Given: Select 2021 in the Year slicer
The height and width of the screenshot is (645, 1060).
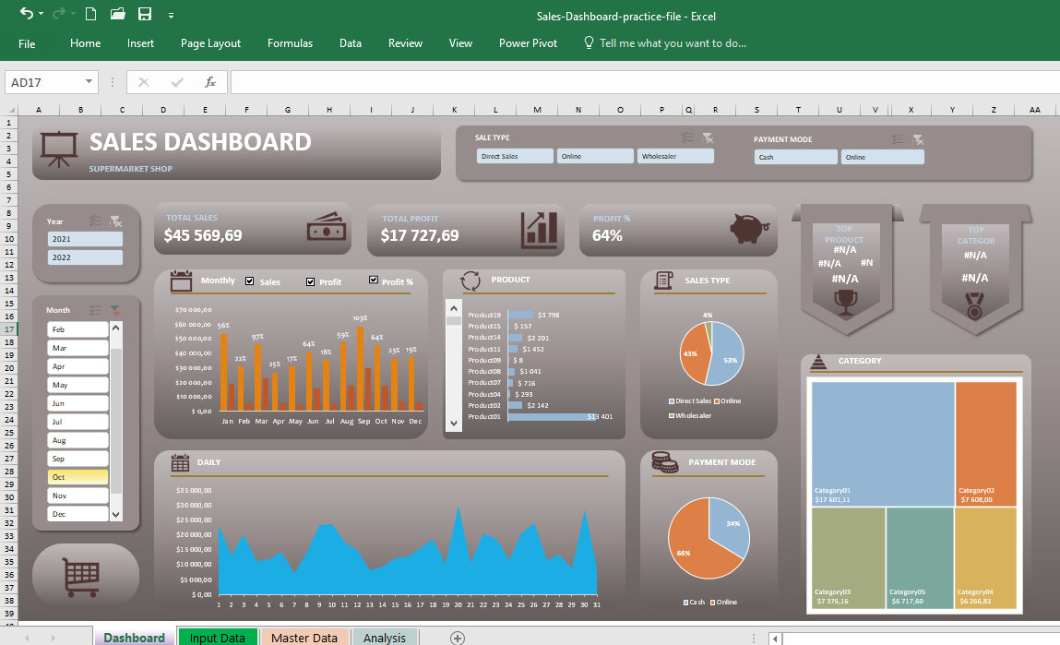Looking at the screenshot, I should (84, 238).
